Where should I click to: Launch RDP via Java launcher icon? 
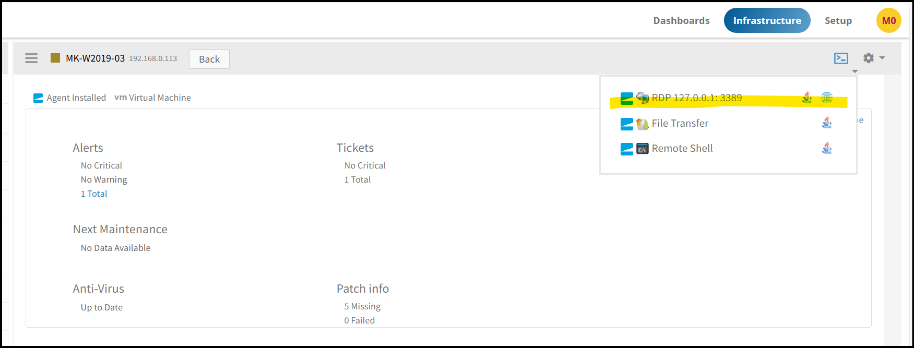pyautogui.click(x=807, y=98)
